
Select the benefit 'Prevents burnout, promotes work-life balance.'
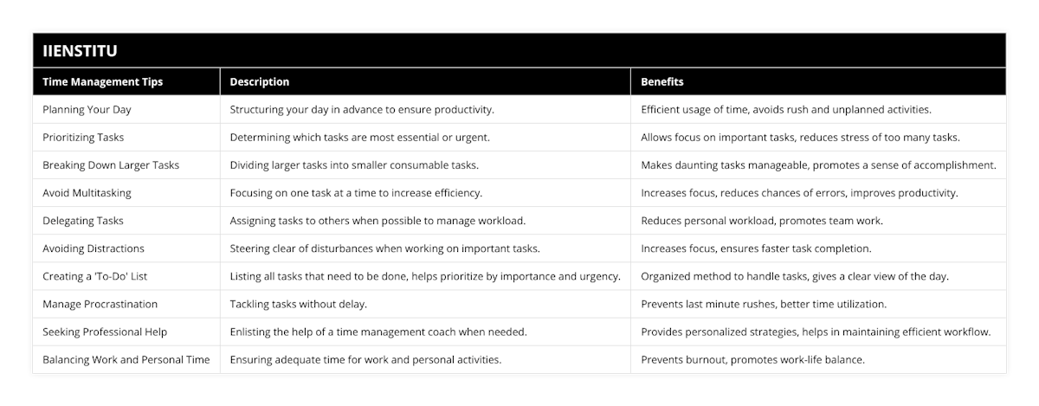click(x=752, y=359)
